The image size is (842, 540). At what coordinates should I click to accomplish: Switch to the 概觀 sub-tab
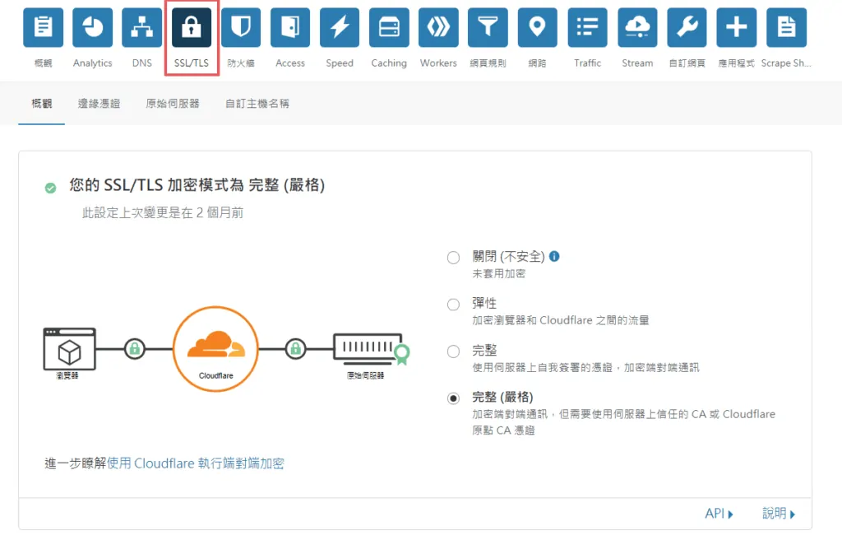pos(41,103)
